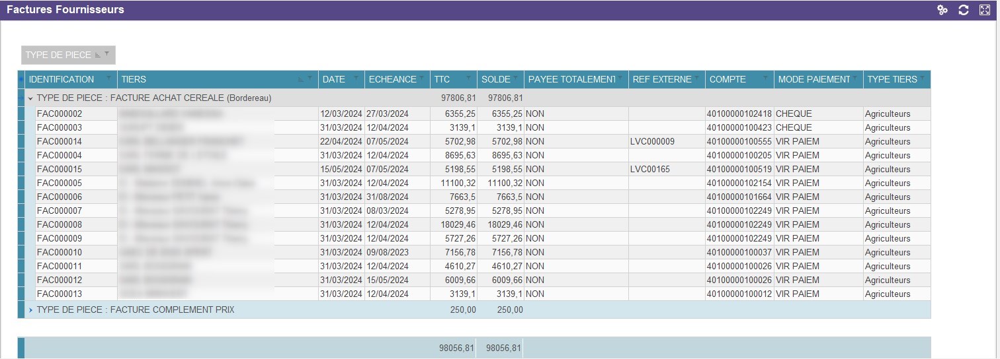Click the filter icon on IDENTIFICATION column
This screenshot has height=359, width=1000.
click(x=110, y=78)
